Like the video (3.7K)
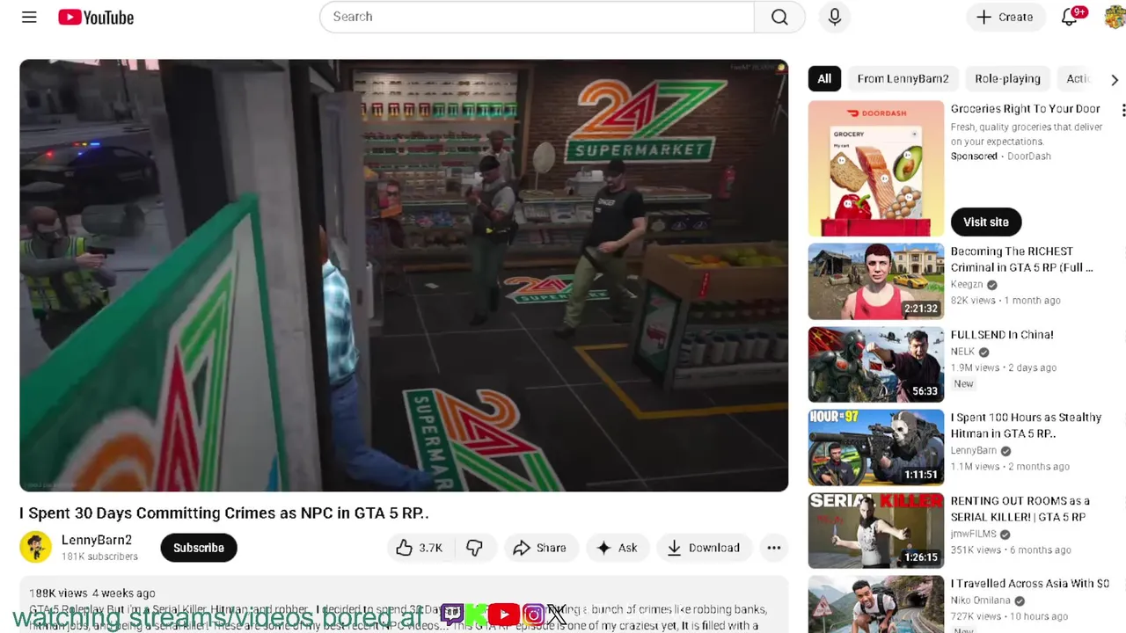Image resolution: width=1126 pixels, height=633 pixels. (419, 548)
